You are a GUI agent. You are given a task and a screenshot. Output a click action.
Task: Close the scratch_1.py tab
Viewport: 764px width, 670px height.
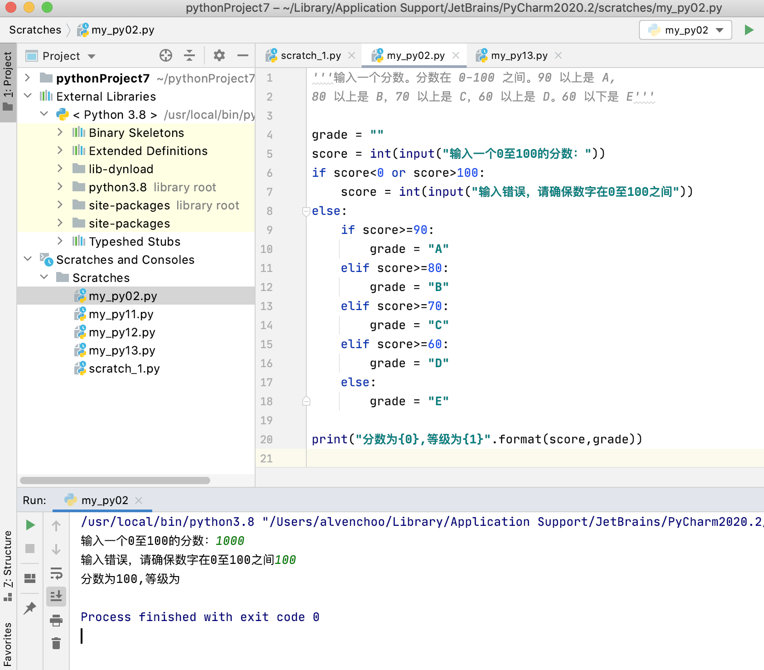point(352,55)
